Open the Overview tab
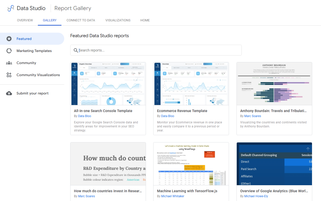The image size is (321, 201). coord(25,20)
